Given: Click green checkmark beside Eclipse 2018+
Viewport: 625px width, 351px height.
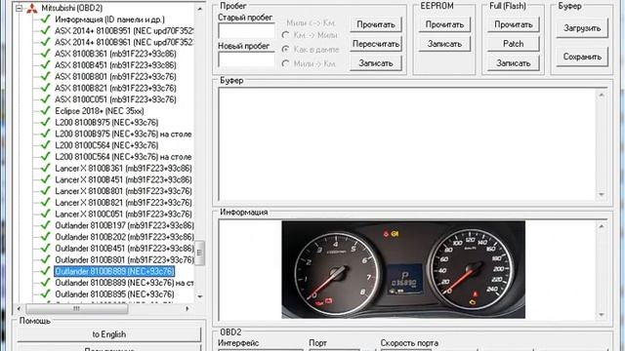Looking at the screenshot, I should [46, 110].
